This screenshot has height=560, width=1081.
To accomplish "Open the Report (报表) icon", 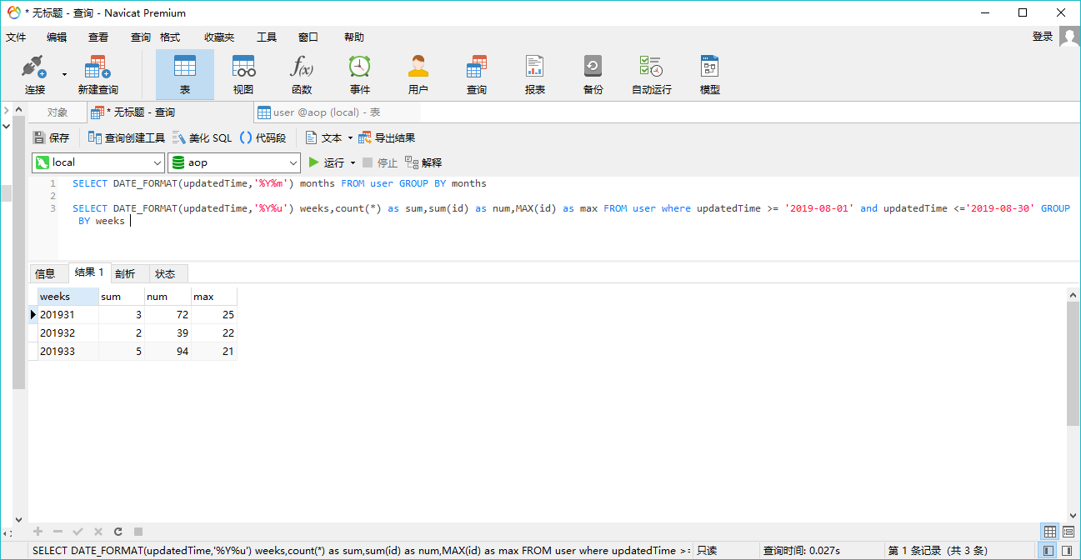I will pos(535,74).
